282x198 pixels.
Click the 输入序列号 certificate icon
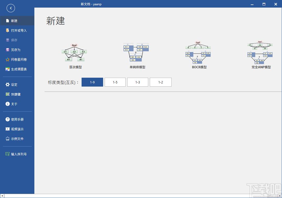[x=7, y=154]
